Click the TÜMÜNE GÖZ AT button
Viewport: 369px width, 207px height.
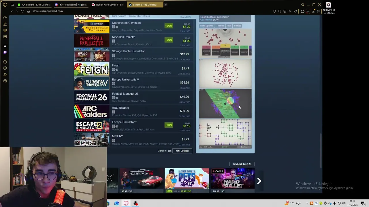(x=242, y=164)
